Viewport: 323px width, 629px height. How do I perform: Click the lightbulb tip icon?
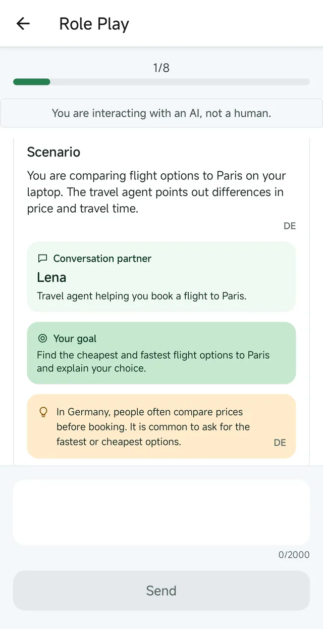click(43, 412)
